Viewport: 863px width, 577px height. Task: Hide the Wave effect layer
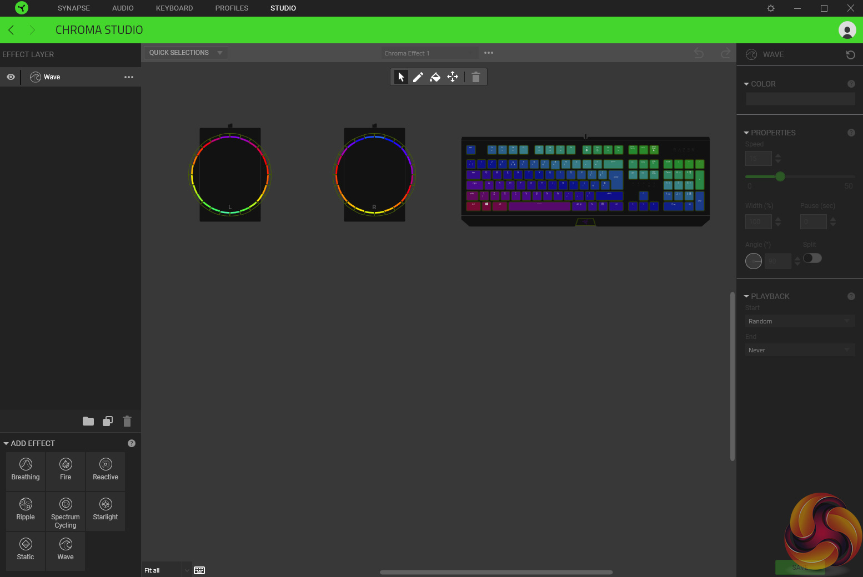tap(11, 77)
